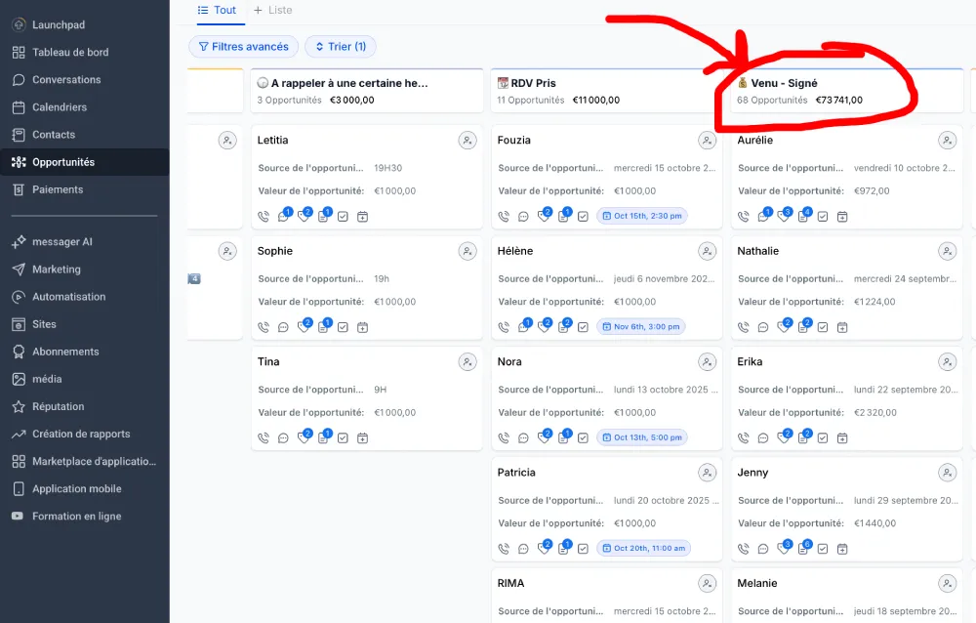976x623 pixels.
Task: Switch to the Tout tab
Action: coord(217,10)
